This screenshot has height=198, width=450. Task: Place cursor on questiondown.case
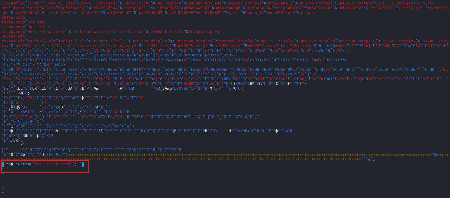pyautogui.click(x=90, y=31)
